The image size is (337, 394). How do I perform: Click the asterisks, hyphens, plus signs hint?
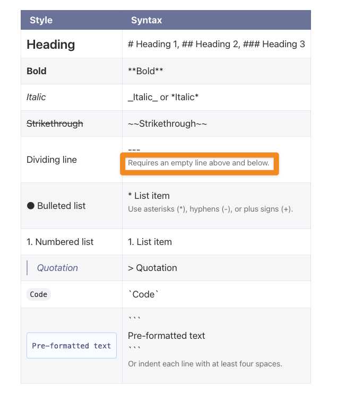pos(210,209)
